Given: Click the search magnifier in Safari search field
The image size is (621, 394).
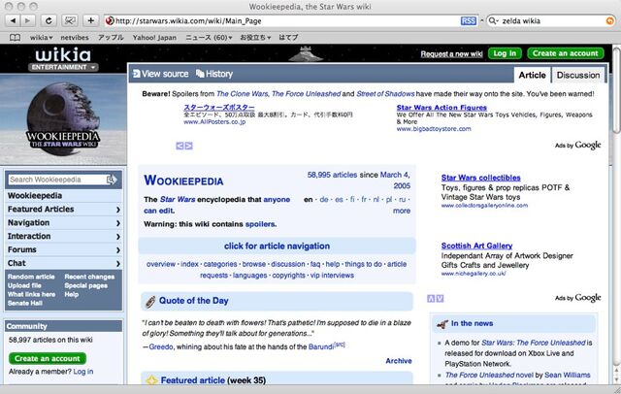Looking at the screenshot, I should click(x=493, y=21).
